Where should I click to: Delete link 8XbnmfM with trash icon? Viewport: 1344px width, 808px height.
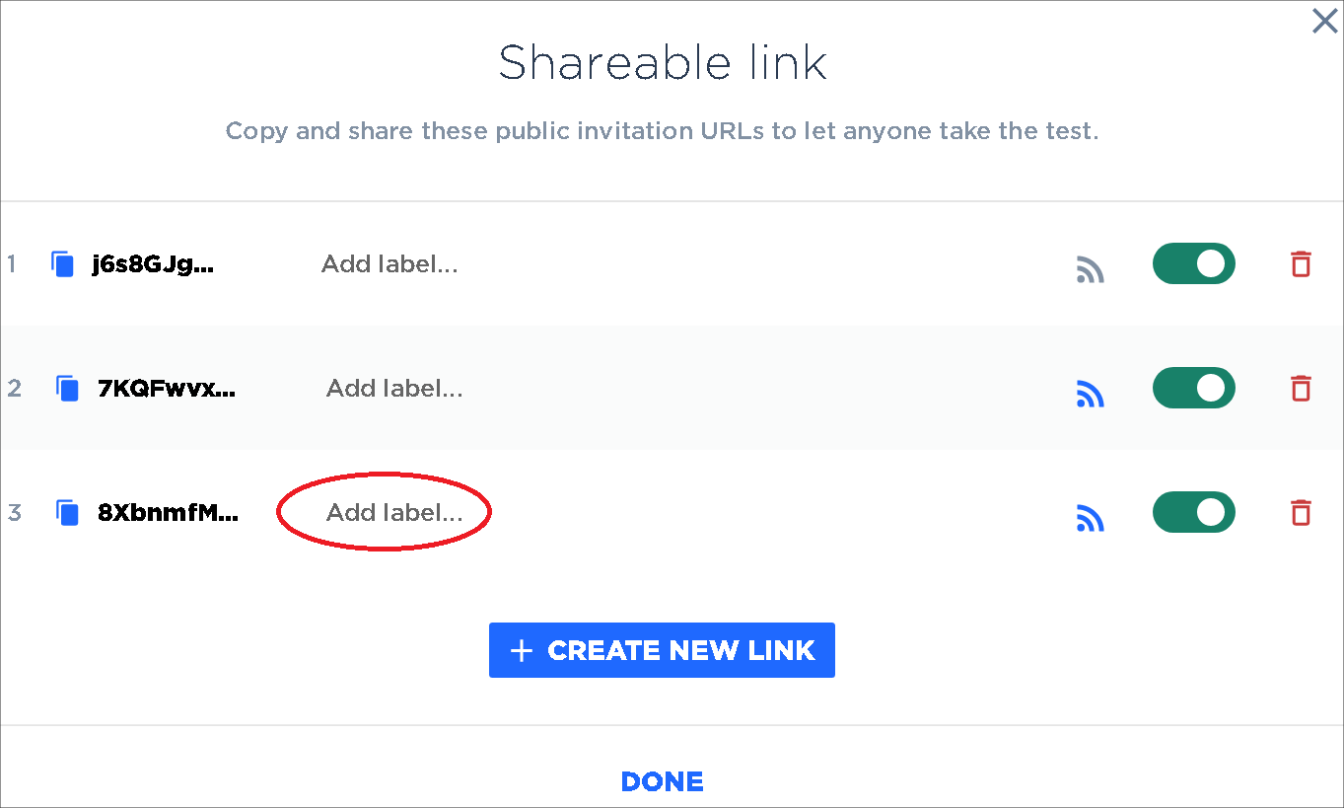pos(1302,512)
